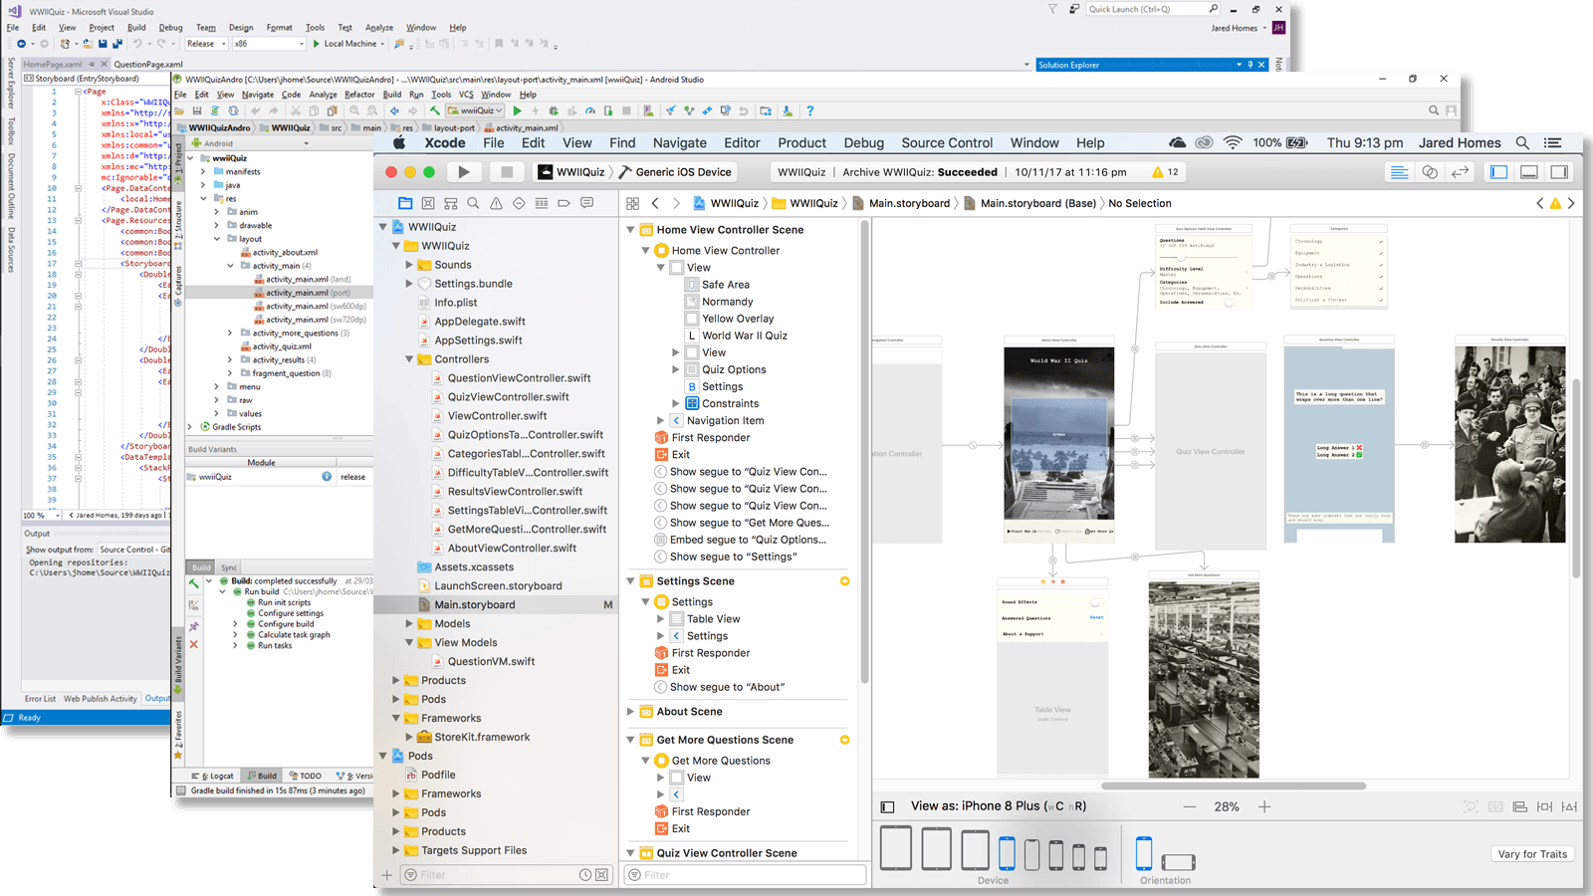This screenshot has height=896, width=1593.
Task: Select the Yellow Overlay outline item
Action: click(x=738, y=319)
